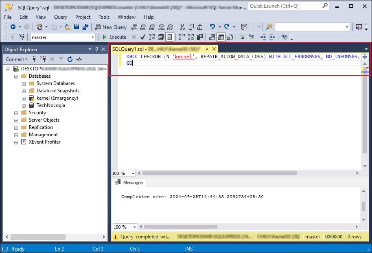Open the Edit menu

point(24,17)
